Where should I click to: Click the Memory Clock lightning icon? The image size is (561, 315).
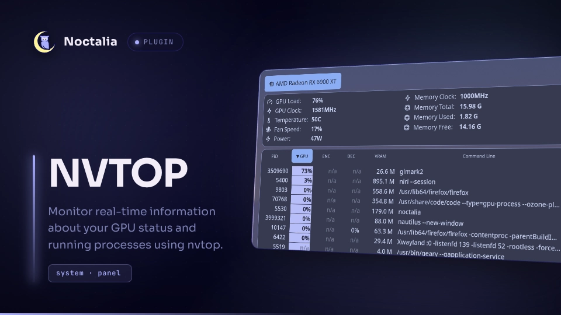tap(407, 97)
